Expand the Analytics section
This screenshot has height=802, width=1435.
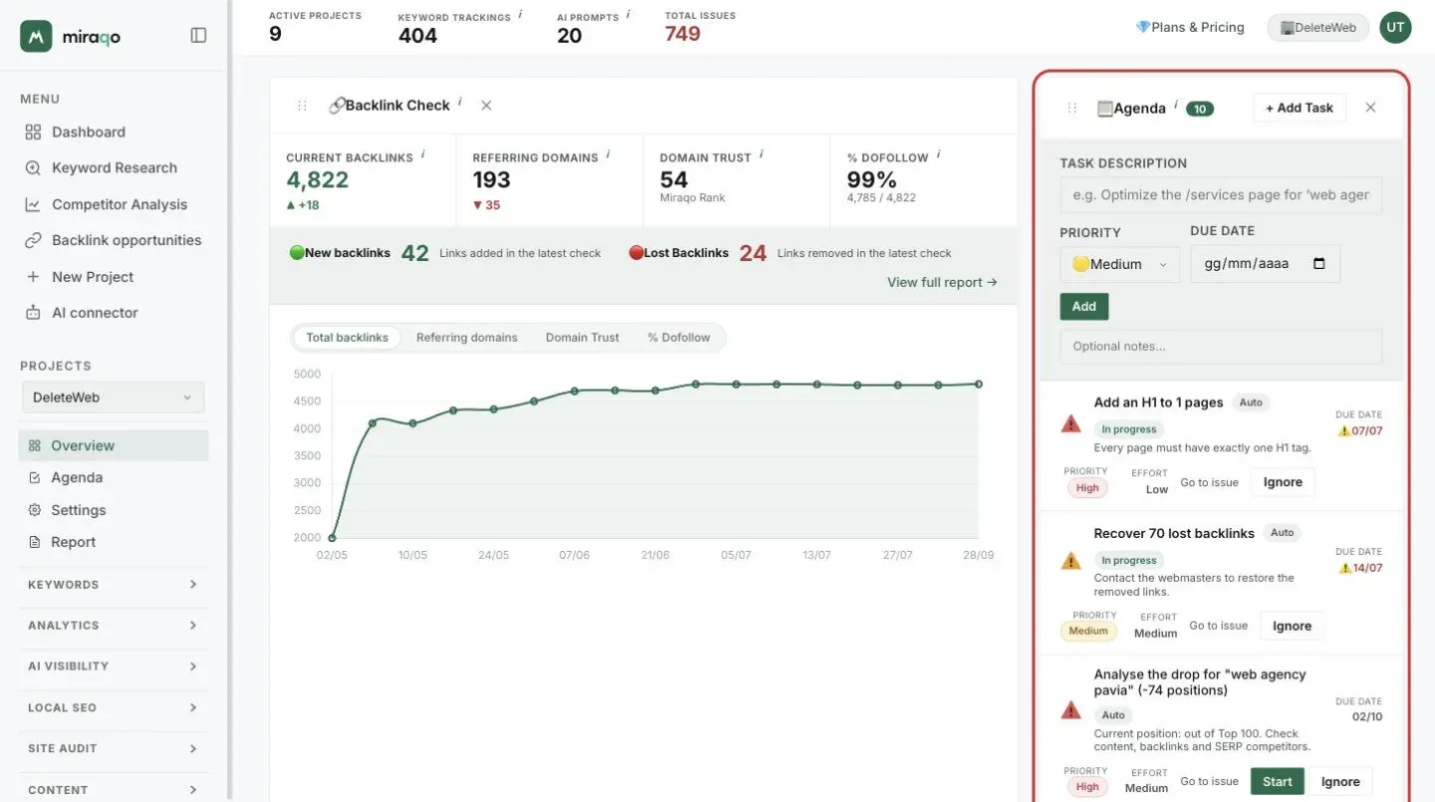[113, 626]
